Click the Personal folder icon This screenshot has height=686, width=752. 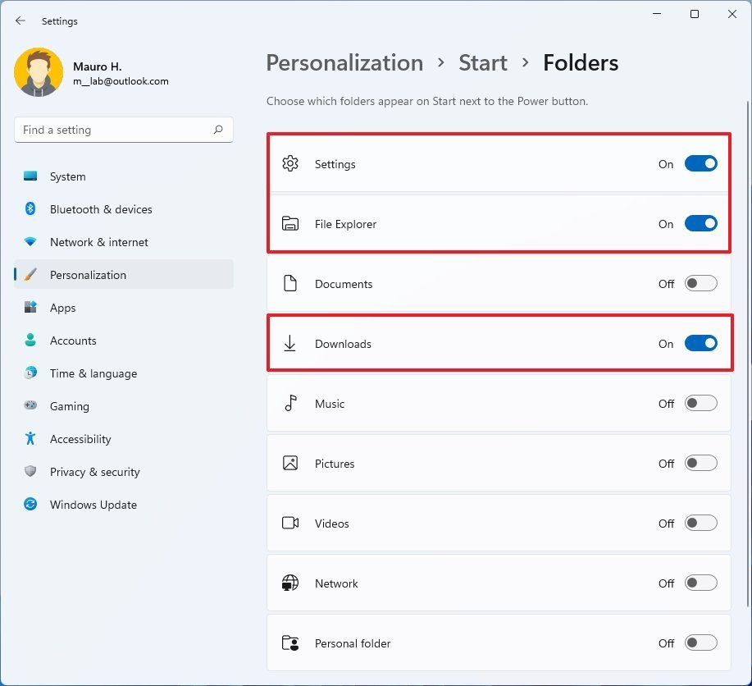click(290, 643)
